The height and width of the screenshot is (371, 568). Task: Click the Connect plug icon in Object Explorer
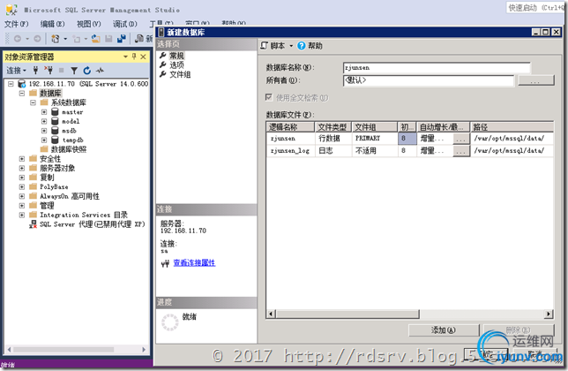35,70
